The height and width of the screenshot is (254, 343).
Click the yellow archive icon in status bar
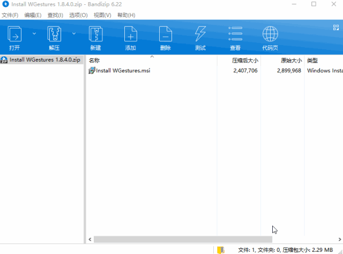pyautogui.click(x=220, y=250)
